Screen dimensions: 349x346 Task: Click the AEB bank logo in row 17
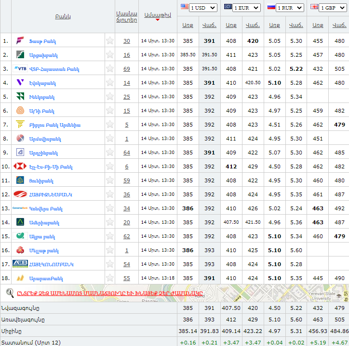[x=20, y=264]
